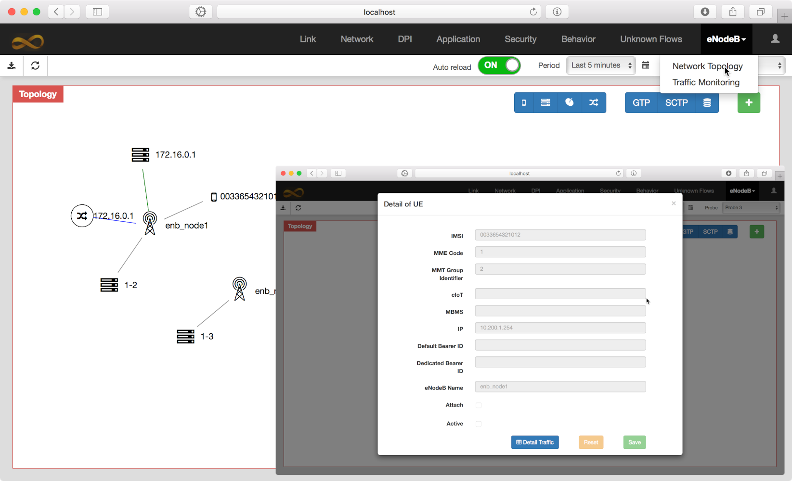
Task: Open the eNodeB dropdown menu
Action: pos(726,39)
